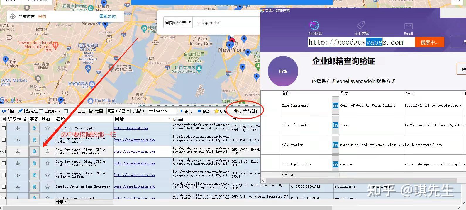Switch to the 企业名称 tab
466x210 pixels.
[x=361, y=28]
